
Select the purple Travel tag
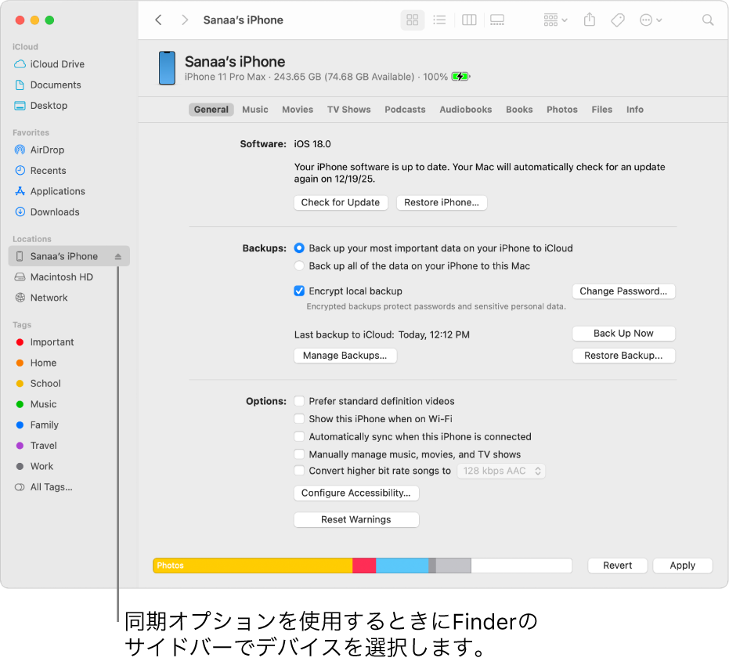pos(36,446)
